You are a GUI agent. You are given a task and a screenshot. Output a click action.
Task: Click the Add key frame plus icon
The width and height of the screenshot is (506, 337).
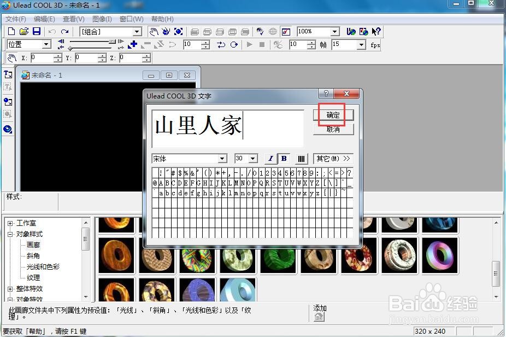click(132, 45)
